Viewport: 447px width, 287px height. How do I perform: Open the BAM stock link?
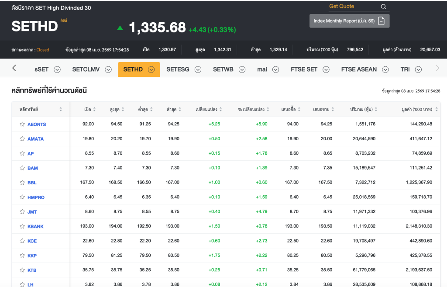(32, 168)
